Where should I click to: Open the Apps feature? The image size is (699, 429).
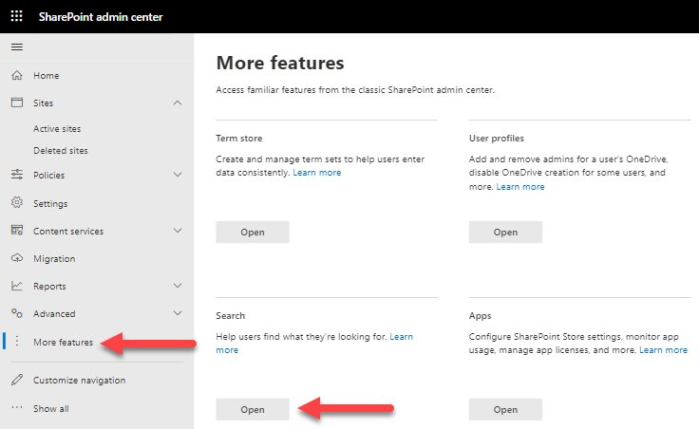coord(505,409)
